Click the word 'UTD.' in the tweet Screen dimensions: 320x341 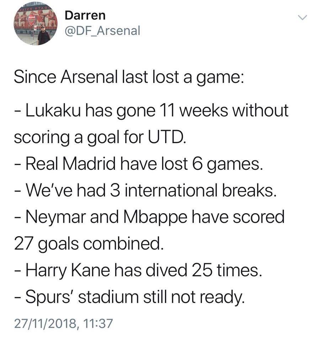pyautogui.click(x=167, y=137)
